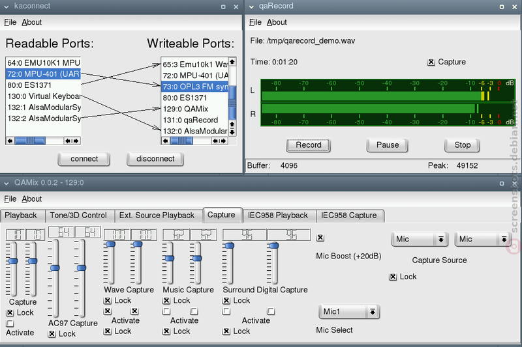Click the up arrow of the Writeable Ports vertical scrollbar
The width and height of the screenshot is (522, 347).
point(232,61)
